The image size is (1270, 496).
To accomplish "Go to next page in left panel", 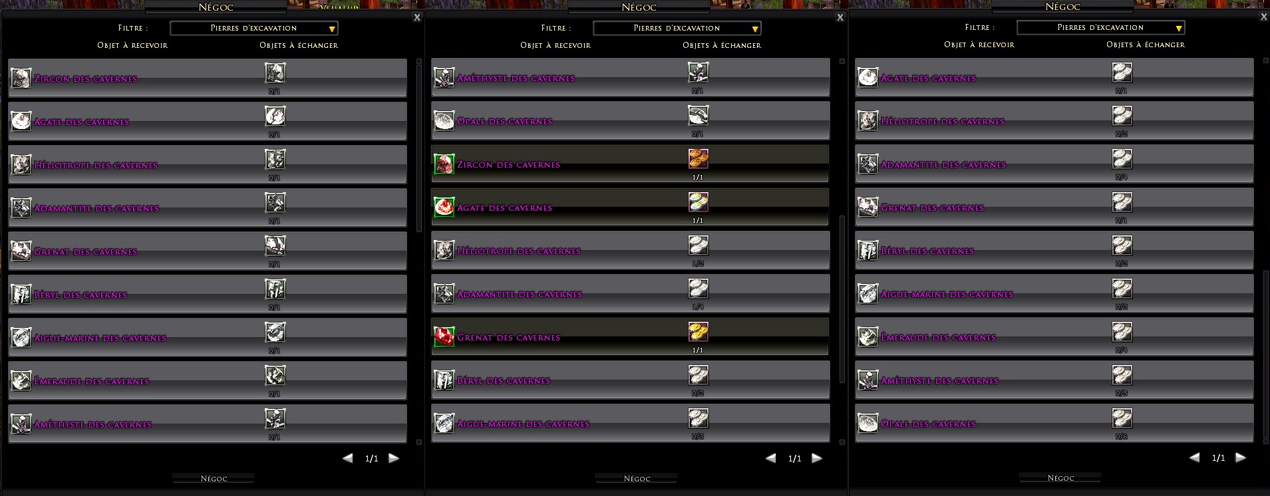I will [x=394, y=458].
